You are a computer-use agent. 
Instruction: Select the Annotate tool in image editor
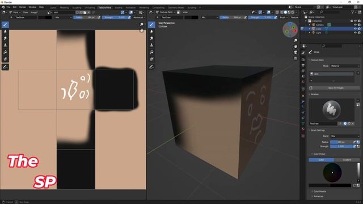click(5, 67)
